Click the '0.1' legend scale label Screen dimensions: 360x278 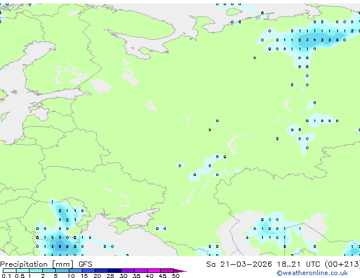point(6,276)
